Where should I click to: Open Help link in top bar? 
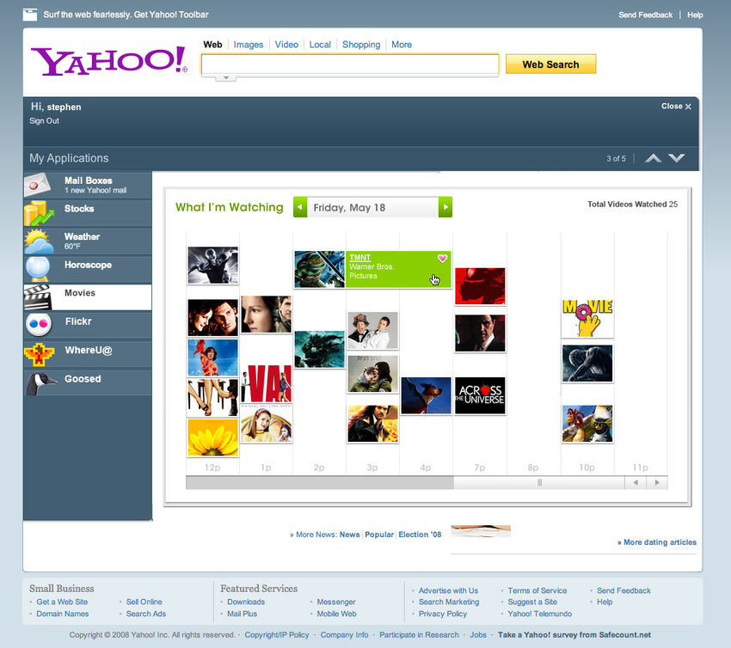[x=695, y=15]
